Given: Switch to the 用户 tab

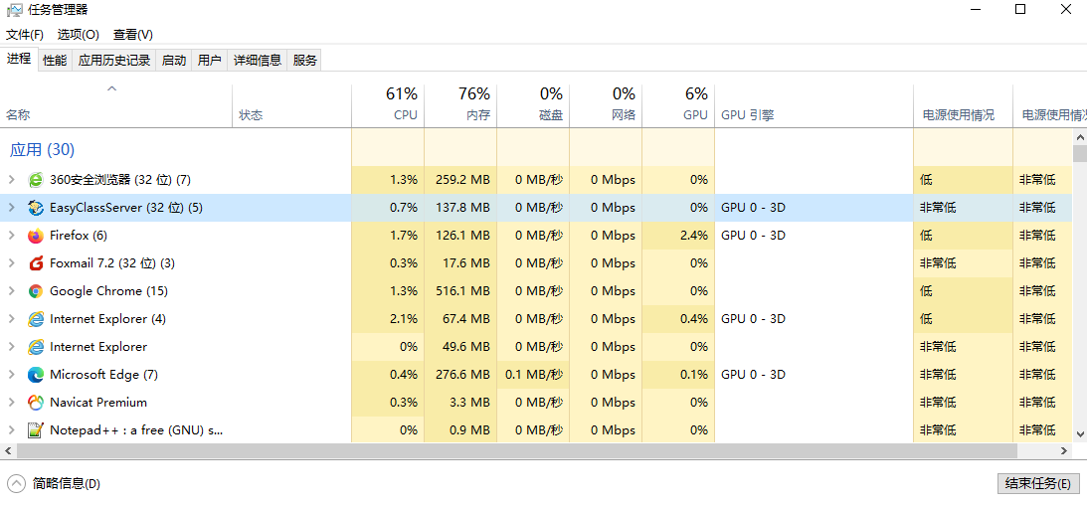Looking at the screenshot, I should (x=210, y=61).
